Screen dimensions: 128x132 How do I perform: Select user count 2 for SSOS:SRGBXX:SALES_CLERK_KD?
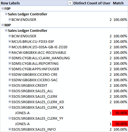[111, 102]
